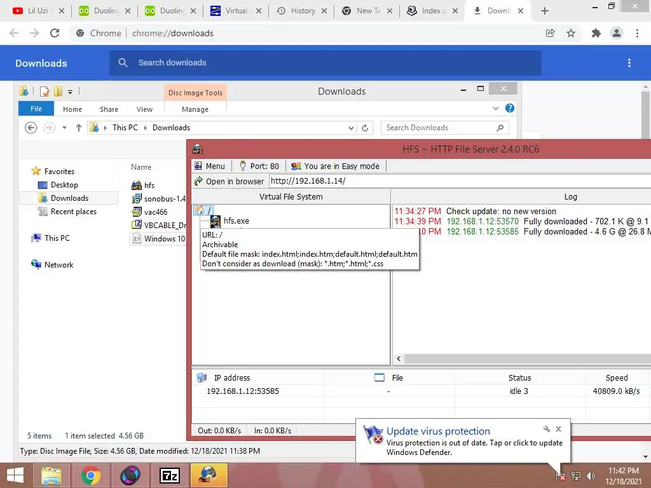Select Network in navigation pane

52,264
